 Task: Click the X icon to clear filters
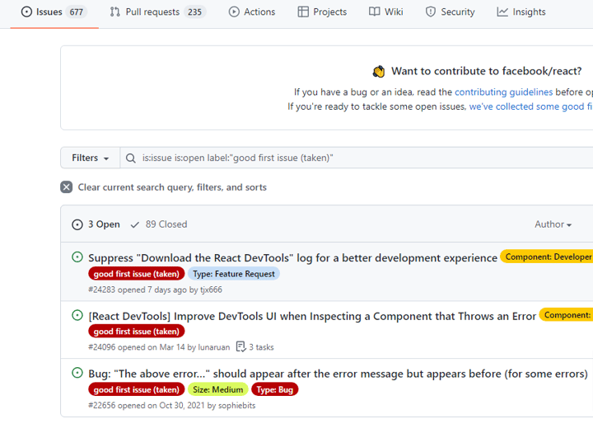66,187
